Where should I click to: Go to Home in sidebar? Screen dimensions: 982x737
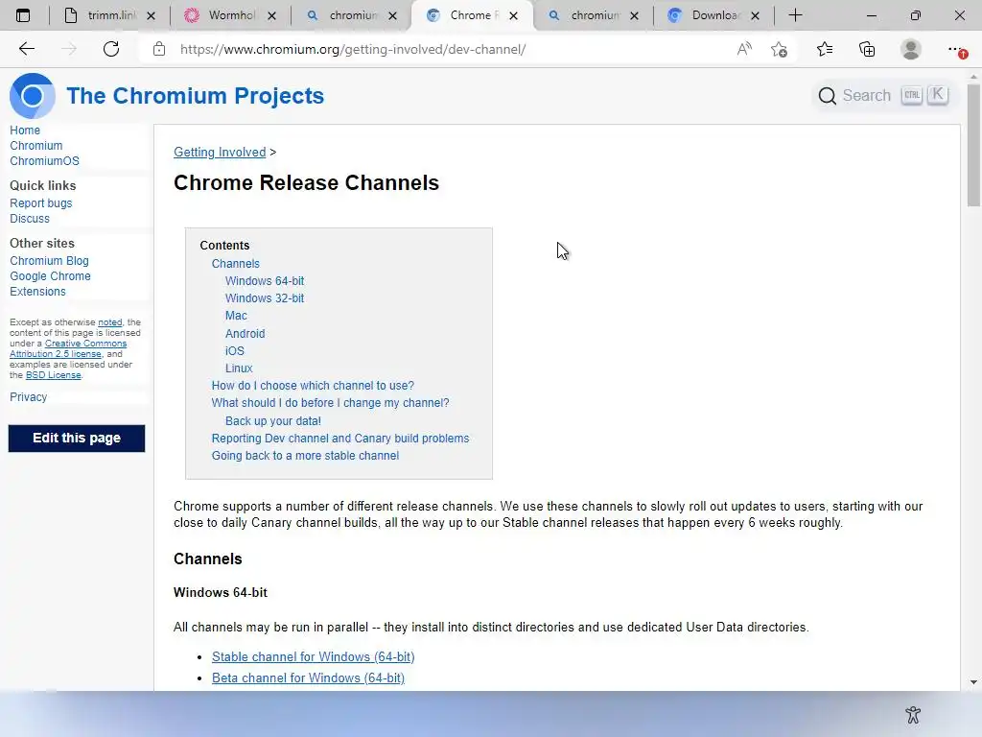pyautogui.click(x=25, y=131)
